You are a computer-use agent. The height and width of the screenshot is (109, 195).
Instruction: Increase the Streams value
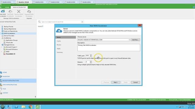(91, 61)
